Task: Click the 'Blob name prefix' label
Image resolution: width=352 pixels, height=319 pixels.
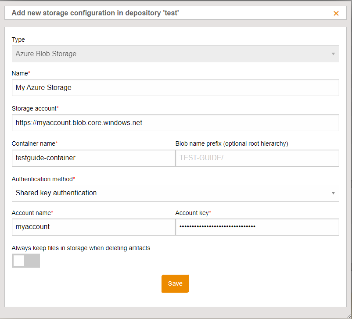Action: [x=232, y=143]
